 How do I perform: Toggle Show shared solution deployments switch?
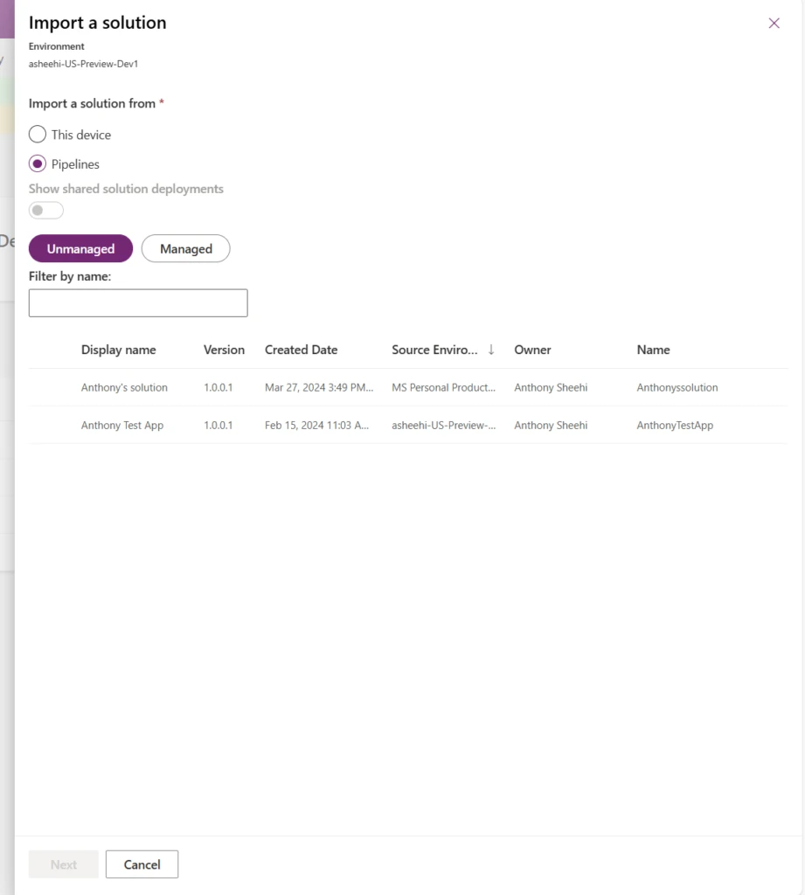46,211
